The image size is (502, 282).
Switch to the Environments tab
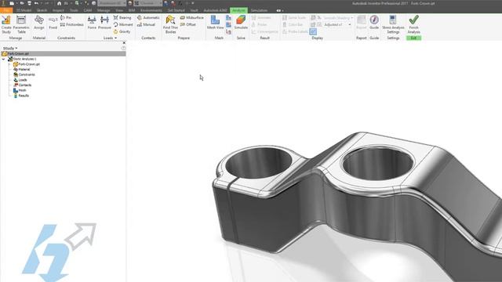pos(151,10)
